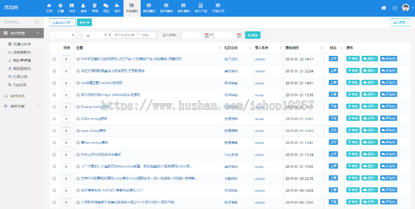The height and width of the screenshot is (209, 415).
Task: Open 待审核软件 in the sidebar
Action: pyautogui.click(x=22, y=52)
